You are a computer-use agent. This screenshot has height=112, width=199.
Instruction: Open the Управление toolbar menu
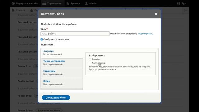click(53, 3)
